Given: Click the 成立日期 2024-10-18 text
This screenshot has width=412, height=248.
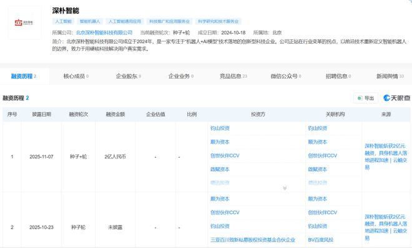Looking at the screenshot, I should (222, 33).
